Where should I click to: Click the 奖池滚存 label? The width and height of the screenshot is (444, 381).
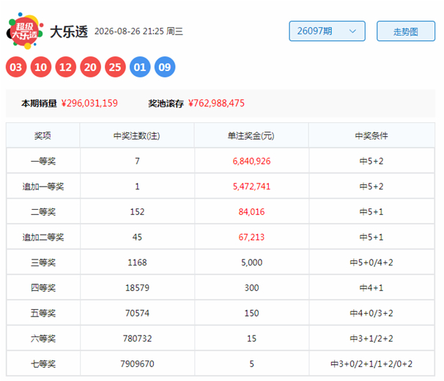pos(166,103)
